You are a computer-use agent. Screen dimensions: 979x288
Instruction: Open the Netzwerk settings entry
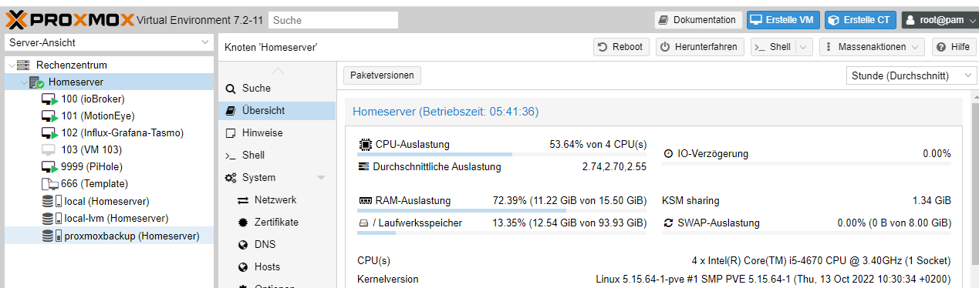[x=277, y=199]
